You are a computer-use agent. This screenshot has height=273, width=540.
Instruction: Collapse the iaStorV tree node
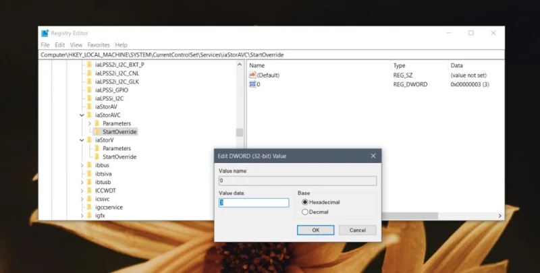pos(82,140)
